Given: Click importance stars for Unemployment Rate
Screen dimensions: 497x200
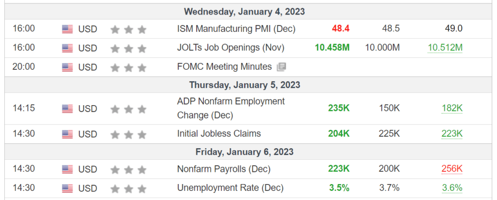Looking at the screenshot, I should coord(128,189).
